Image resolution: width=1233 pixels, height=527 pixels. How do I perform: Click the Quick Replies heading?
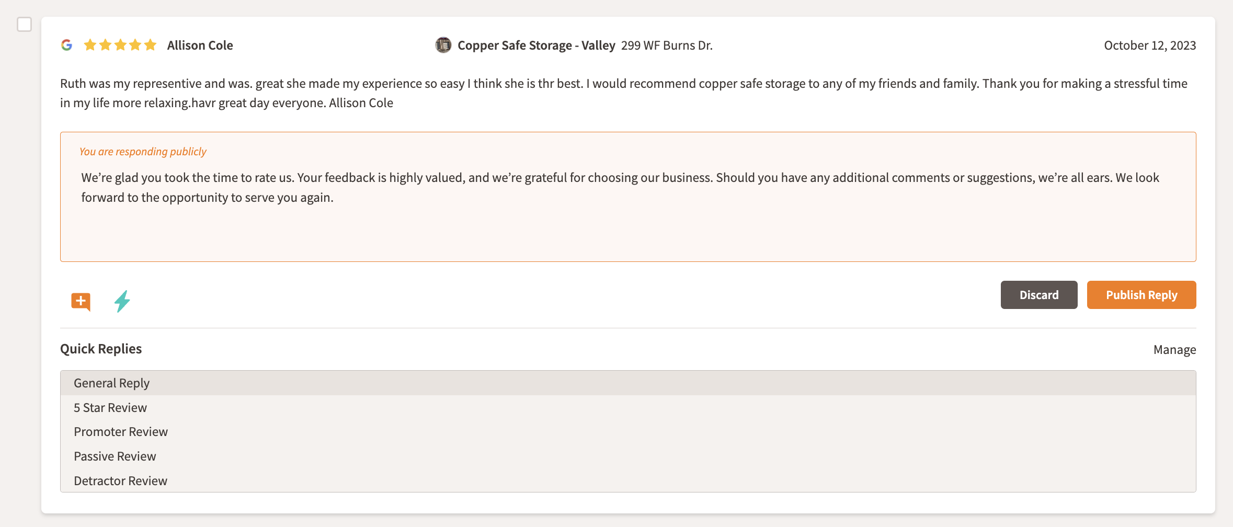[x=101, y=349]
